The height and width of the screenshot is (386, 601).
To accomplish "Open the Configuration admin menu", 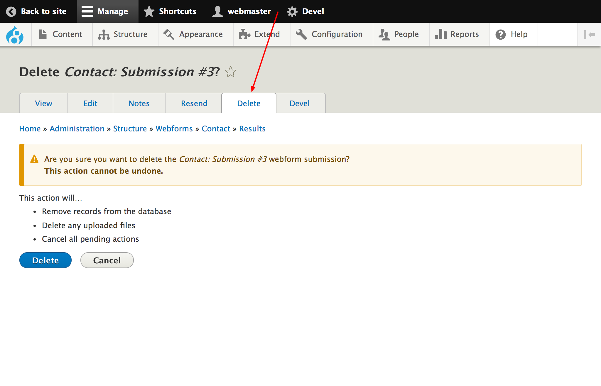I will [332, 34].
